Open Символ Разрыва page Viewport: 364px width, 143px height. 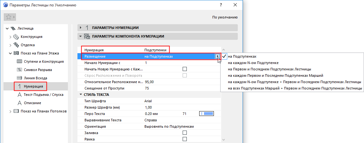click(x=38, y=70)
